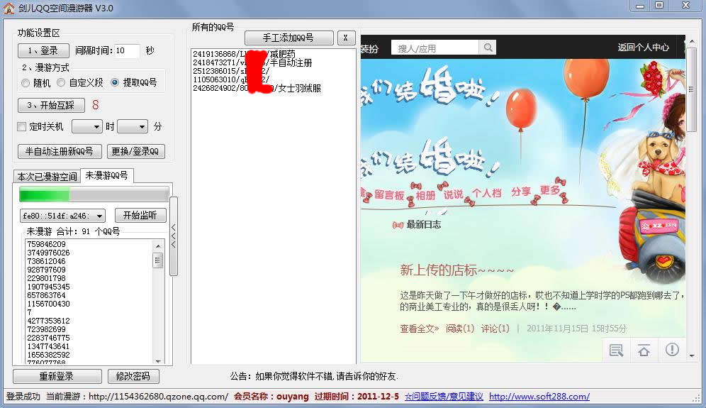Click the app logo icon in the title bar
The height and width of the screenshot is (408, 706).
(9, 8)
